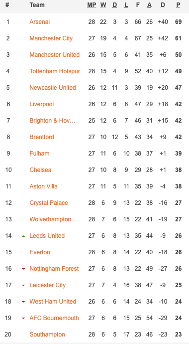189x344 pixels.
Task: Select the Crystal Palace team link
Action: point(49,203)
